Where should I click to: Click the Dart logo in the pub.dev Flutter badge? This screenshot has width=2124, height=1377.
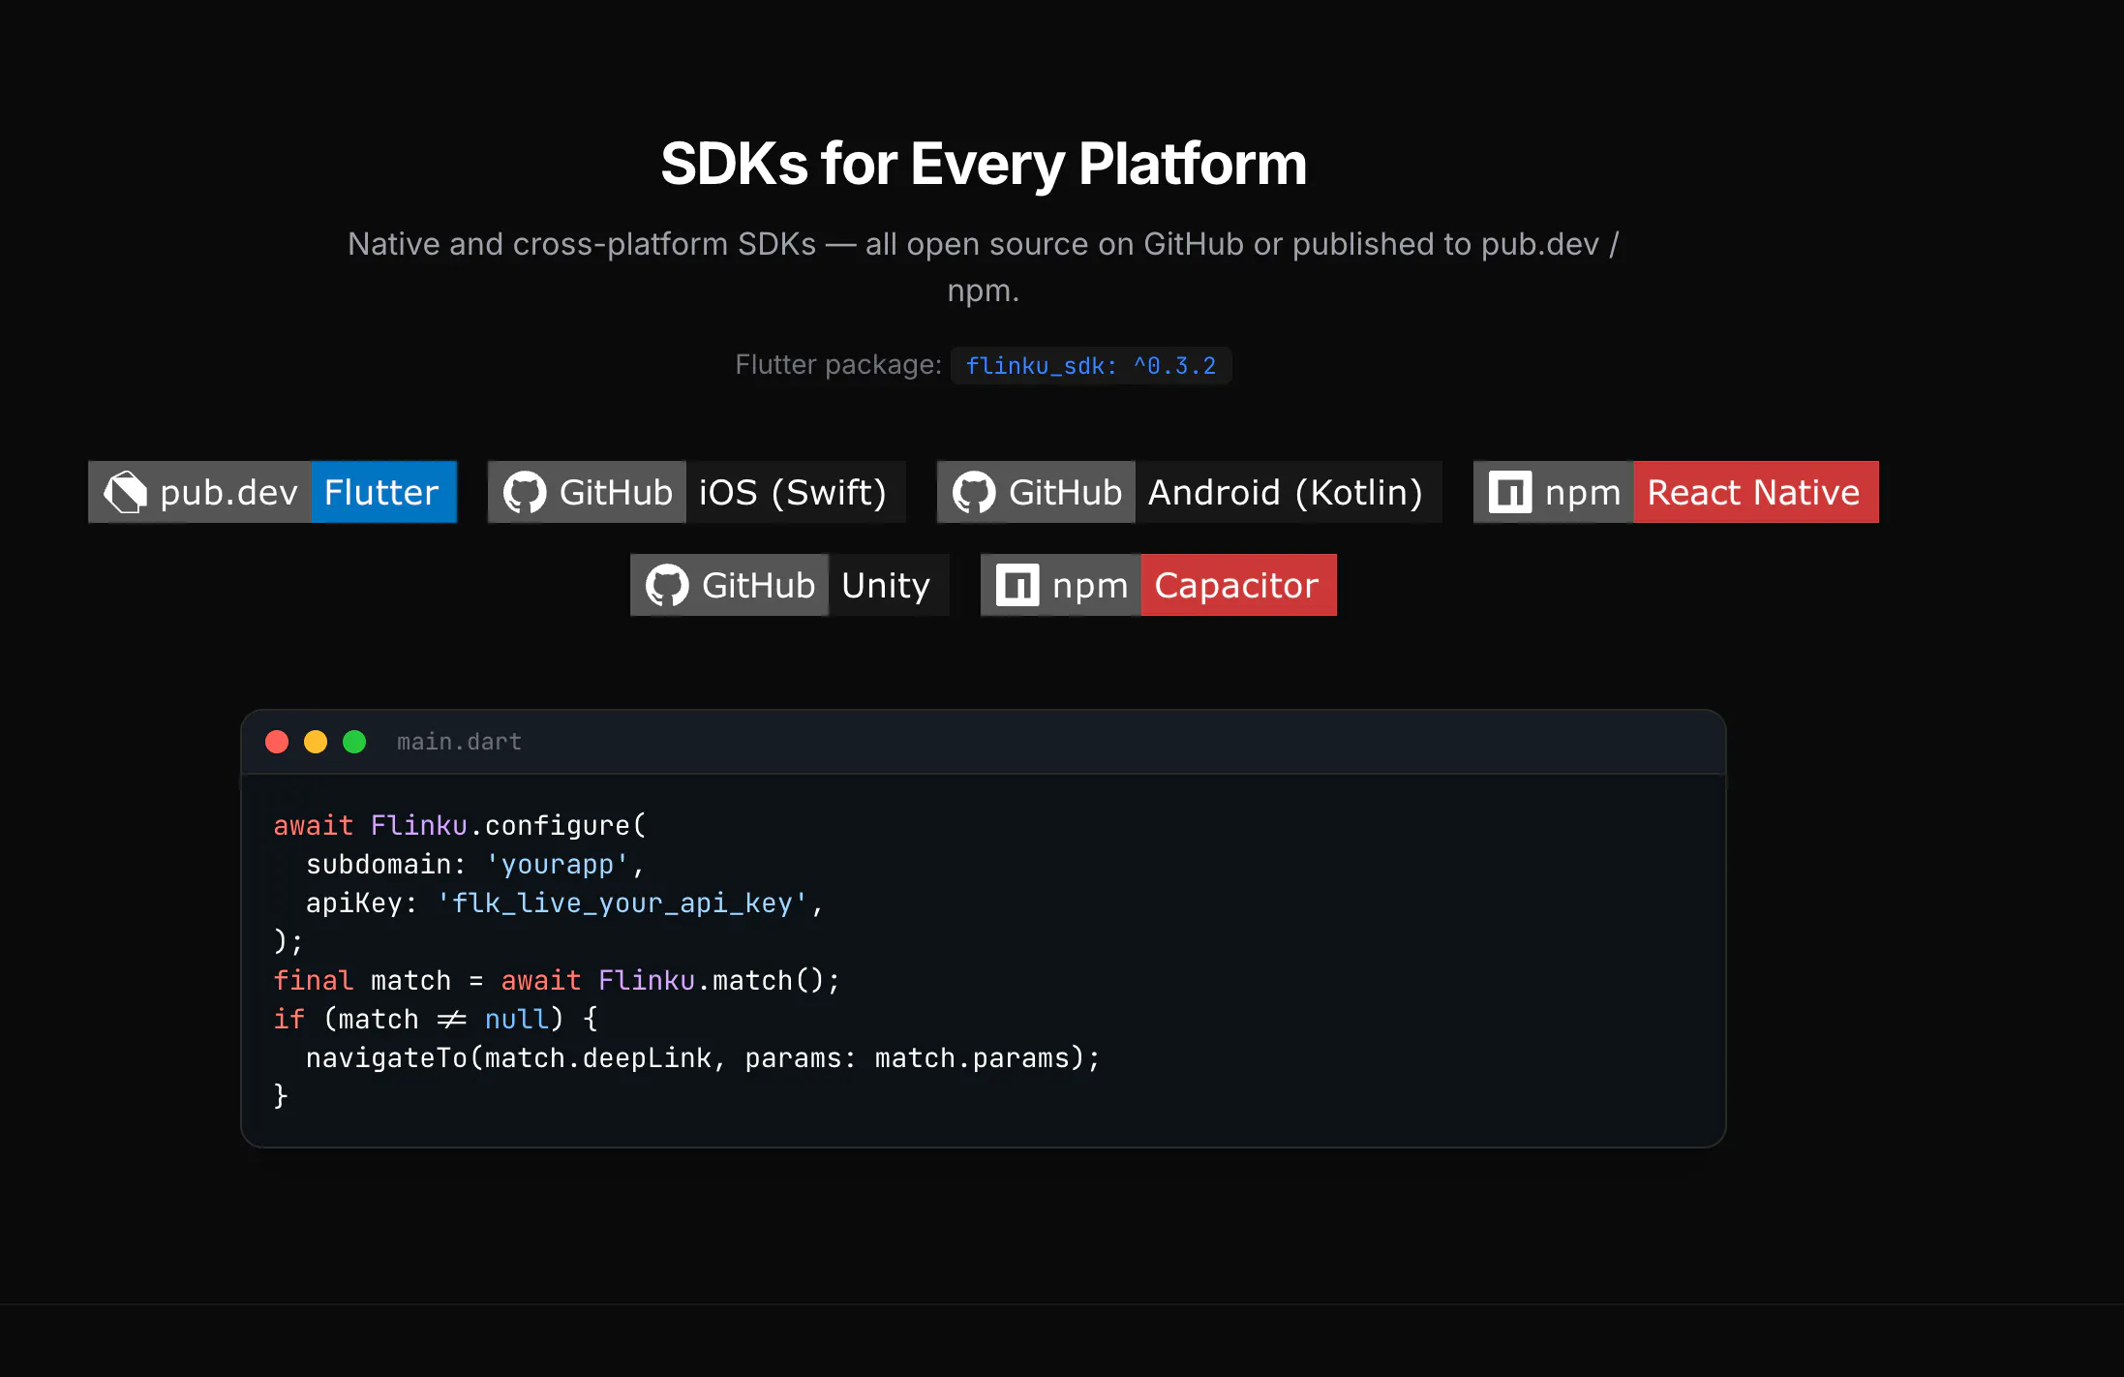tap(125, 492)
